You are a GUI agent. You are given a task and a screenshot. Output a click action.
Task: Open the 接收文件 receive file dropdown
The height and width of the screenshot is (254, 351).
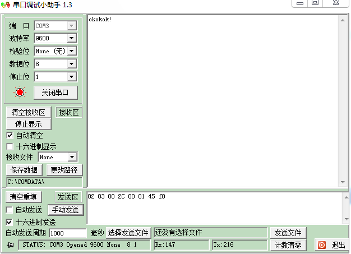tap(72, 158)
